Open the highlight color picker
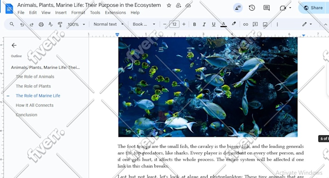Screen dimensions: 329x178 click(x=234, y=24)
